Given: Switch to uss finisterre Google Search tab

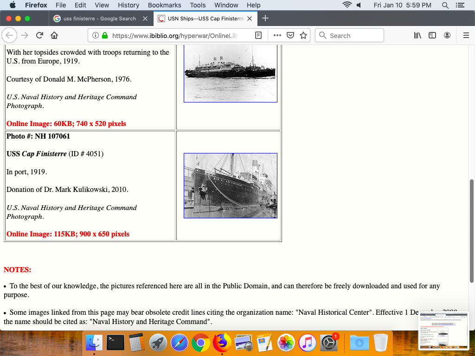Looking at the screenshot, I should [x=95, y=19].
